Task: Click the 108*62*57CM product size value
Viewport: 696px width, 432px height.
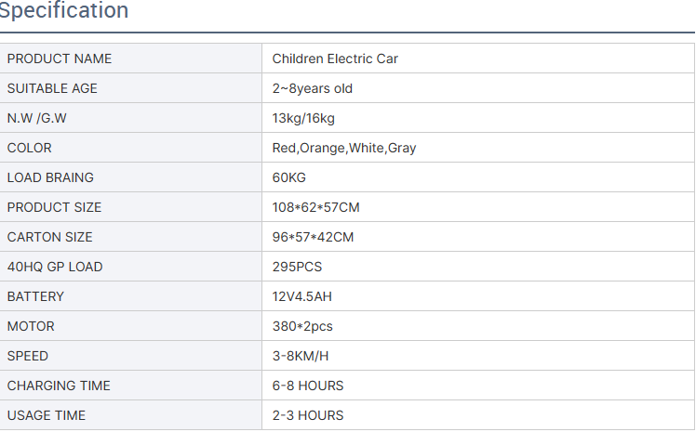Action: point(315,207)
